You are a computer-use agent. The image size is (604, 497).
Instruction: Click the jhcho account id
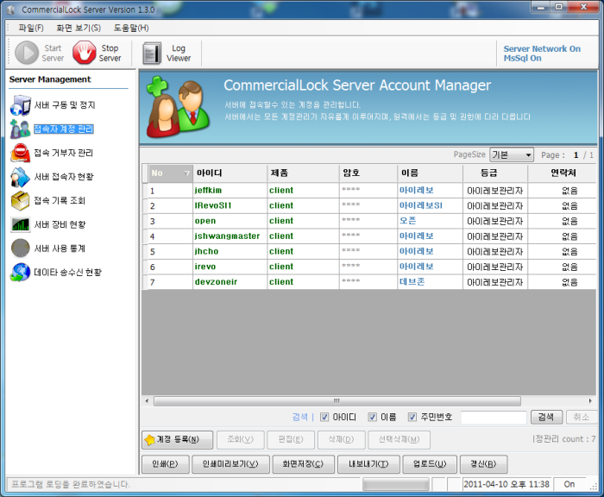pyautogui.click(x=206, y=252)
